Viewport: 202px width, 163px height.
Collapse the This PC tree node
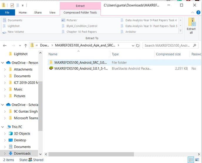pos(3,127)
